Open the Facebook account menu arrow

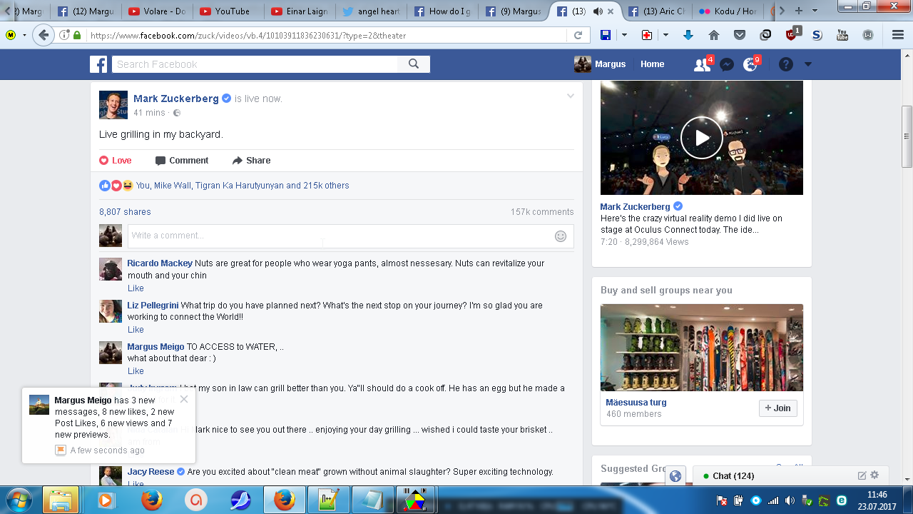click(808, 64)
